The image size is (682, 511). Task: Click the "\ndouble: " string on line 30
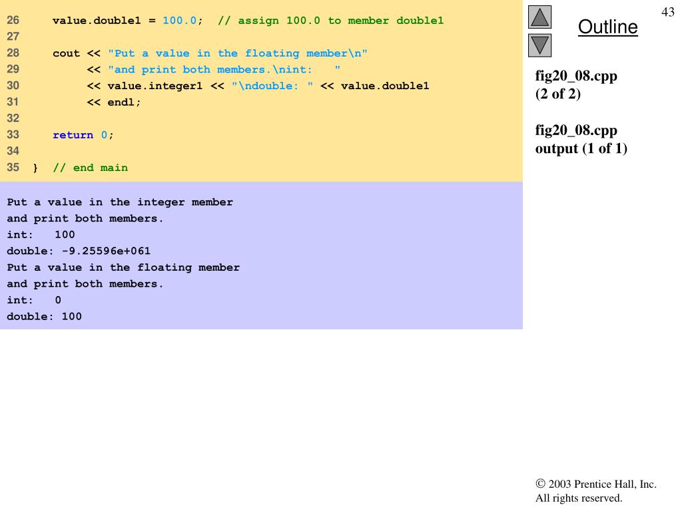pyautogui.click(x=272, y=86)
